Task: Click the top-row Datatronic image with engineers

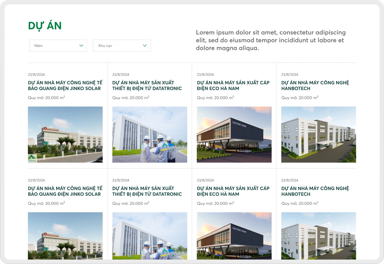Action: point(150,135)
